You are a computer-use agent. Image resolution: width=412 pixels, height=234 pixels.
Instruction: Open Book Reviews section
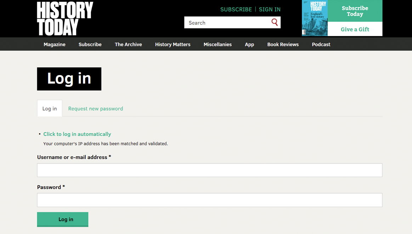283,44
